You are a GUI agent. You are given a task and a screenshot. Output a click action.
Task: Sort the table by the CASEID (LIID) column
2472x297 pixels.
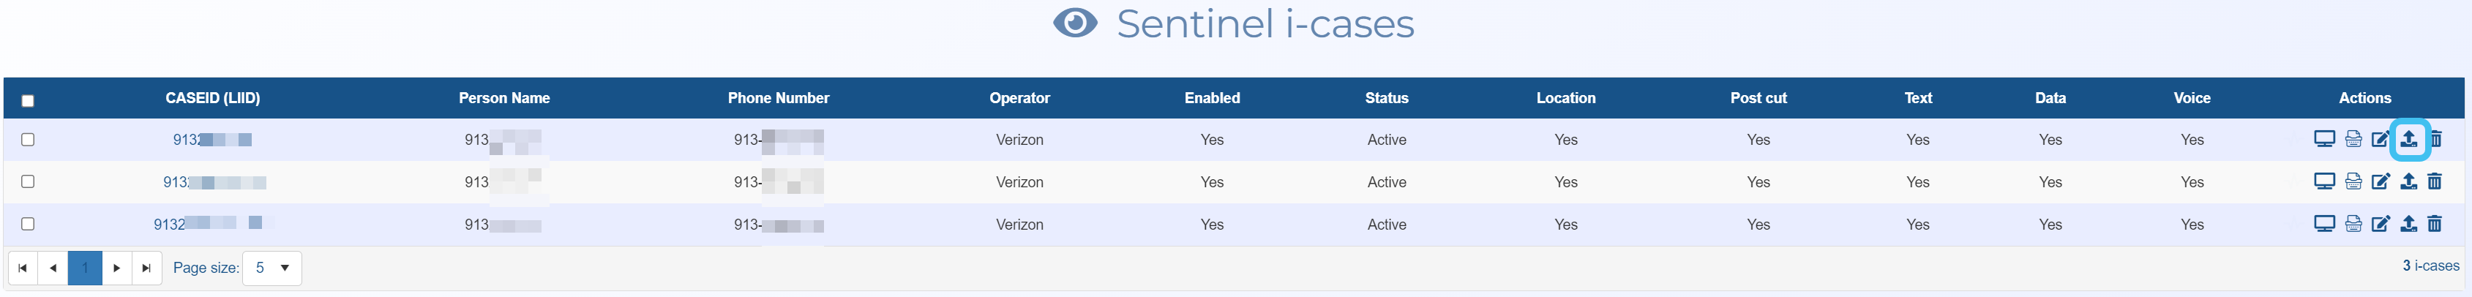pos(212,99)
